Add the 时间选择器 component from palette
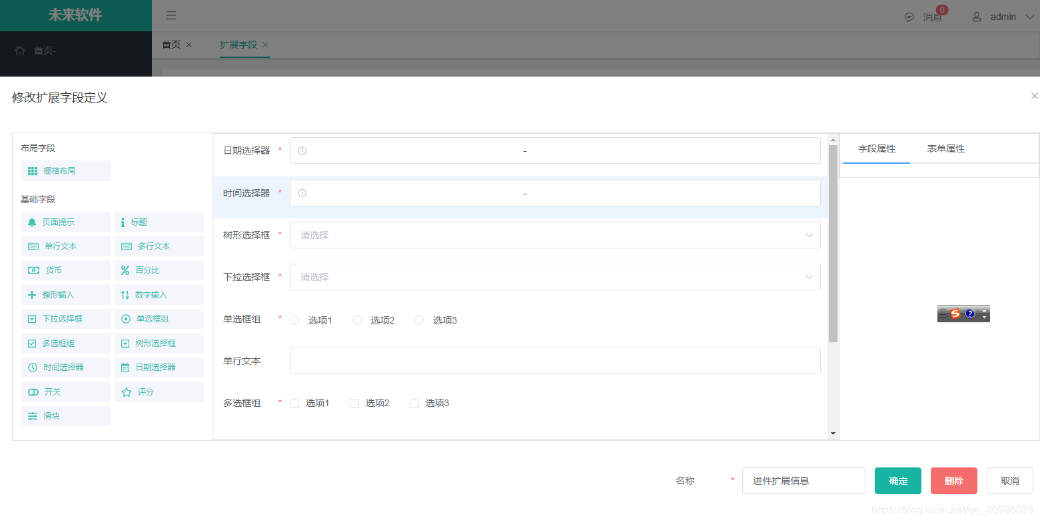The height and width of the screenshot is (522, 1040). click(x=66, y=368)
